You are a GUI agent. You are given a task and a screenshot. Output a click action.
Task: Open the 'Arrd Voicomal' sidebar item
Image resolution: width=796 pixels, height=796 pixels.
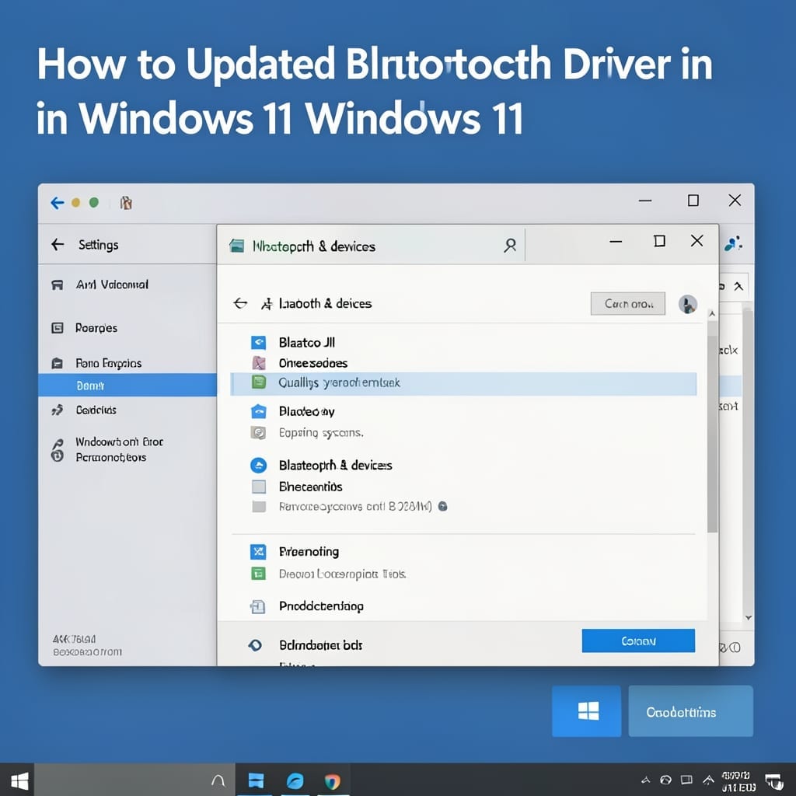point(112,285)
